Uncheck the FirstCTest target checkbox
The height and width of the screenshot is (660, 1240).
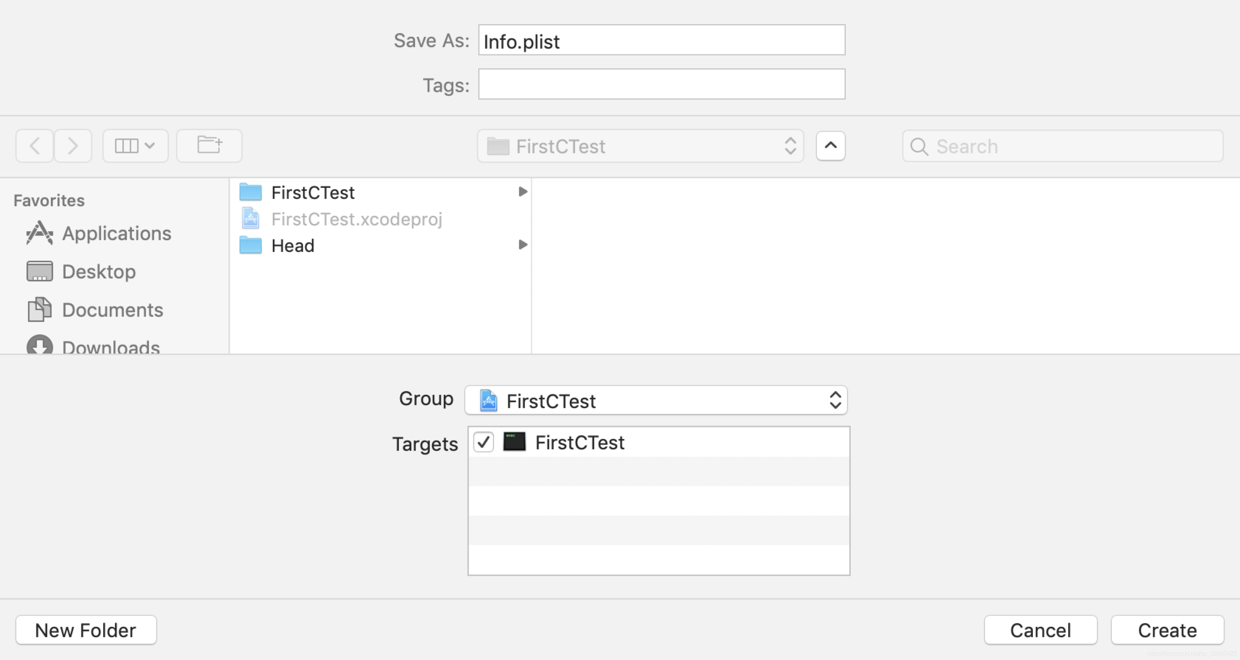(483, 442)
